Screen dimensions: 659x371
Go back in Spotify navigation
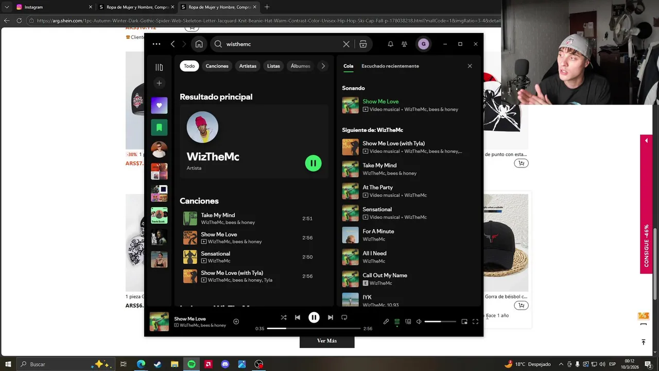(173, 44)
